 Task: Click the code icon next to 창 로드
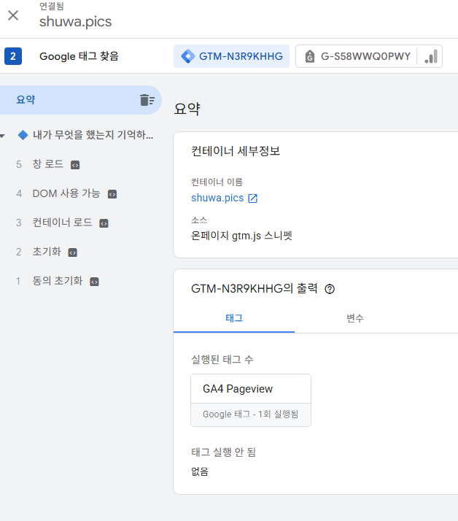[75, 165]
